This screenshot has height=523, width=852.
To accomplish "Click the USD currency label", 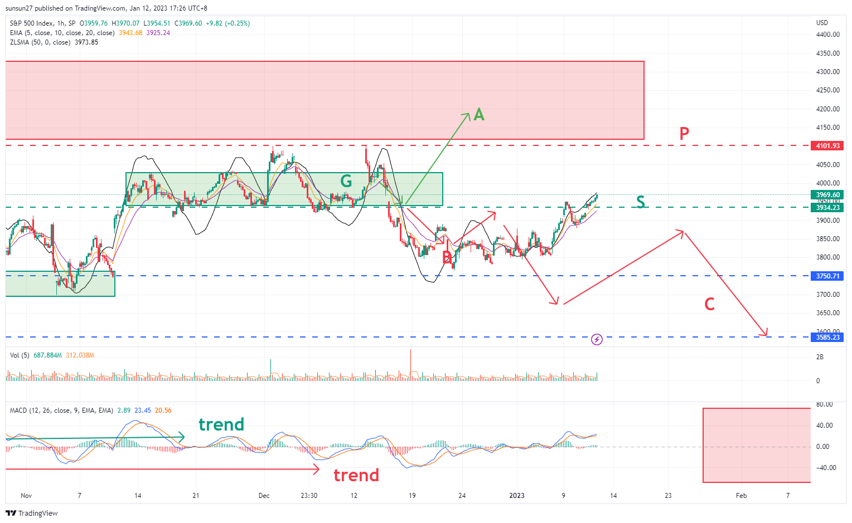I will click(822, 23).
